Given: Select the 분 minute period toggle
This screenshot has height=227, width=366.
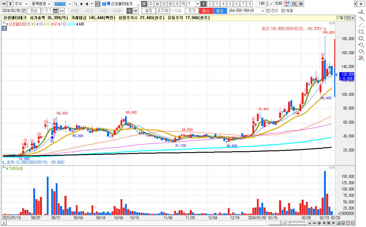Looking at the screenshot, I should tap(170, 4).
